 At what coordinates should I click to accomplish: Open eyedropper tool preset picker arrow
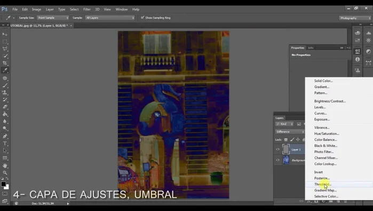click(14, 18)
